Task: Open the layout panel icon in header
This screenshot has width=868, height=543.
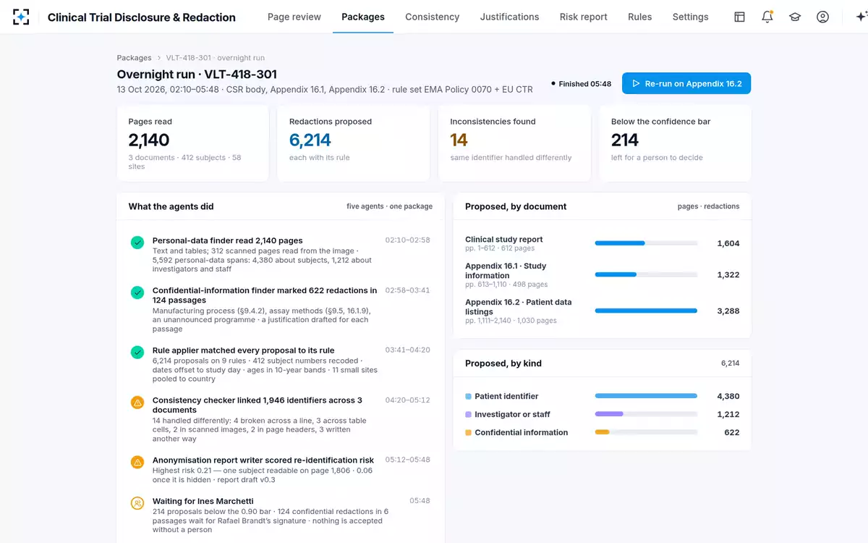Action: (x=739, y=17)
